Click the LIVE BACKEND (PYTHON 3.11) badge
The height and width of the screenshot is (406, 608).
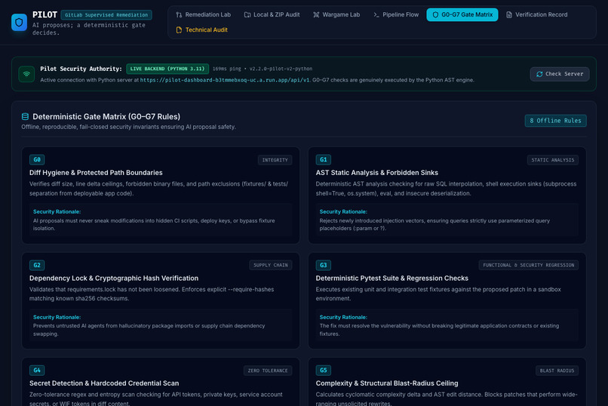pyautogui.click(x=167, y=69)
